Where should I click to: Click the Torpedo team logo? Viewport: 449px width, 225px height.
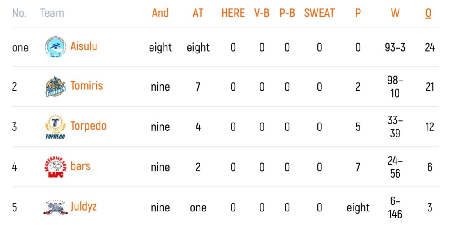pos(55,127)
